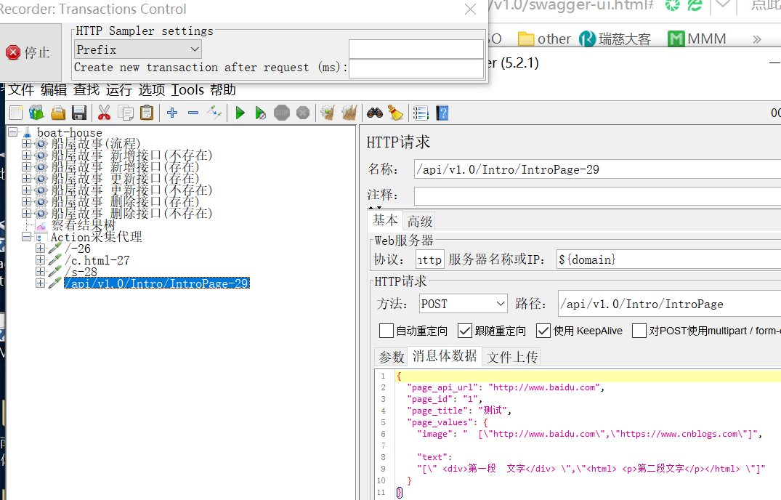Click the blue plus Add icon

172,113
